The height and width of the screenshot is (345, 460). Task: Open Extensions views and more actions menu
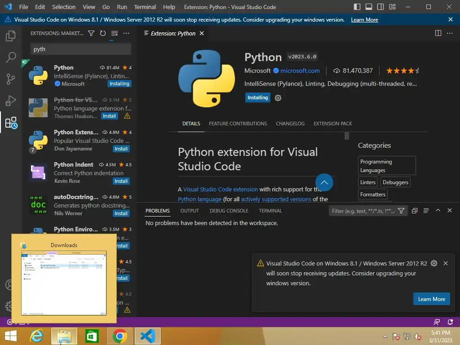[126, 33]
